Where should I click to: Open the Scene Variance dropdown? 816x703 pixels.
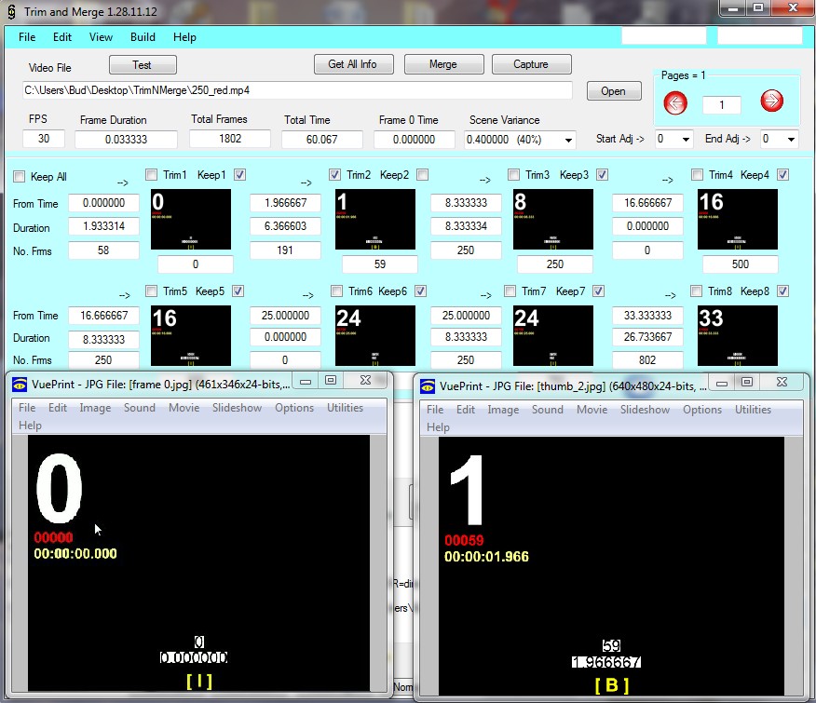pyautogui.click(x=568, y=140)
